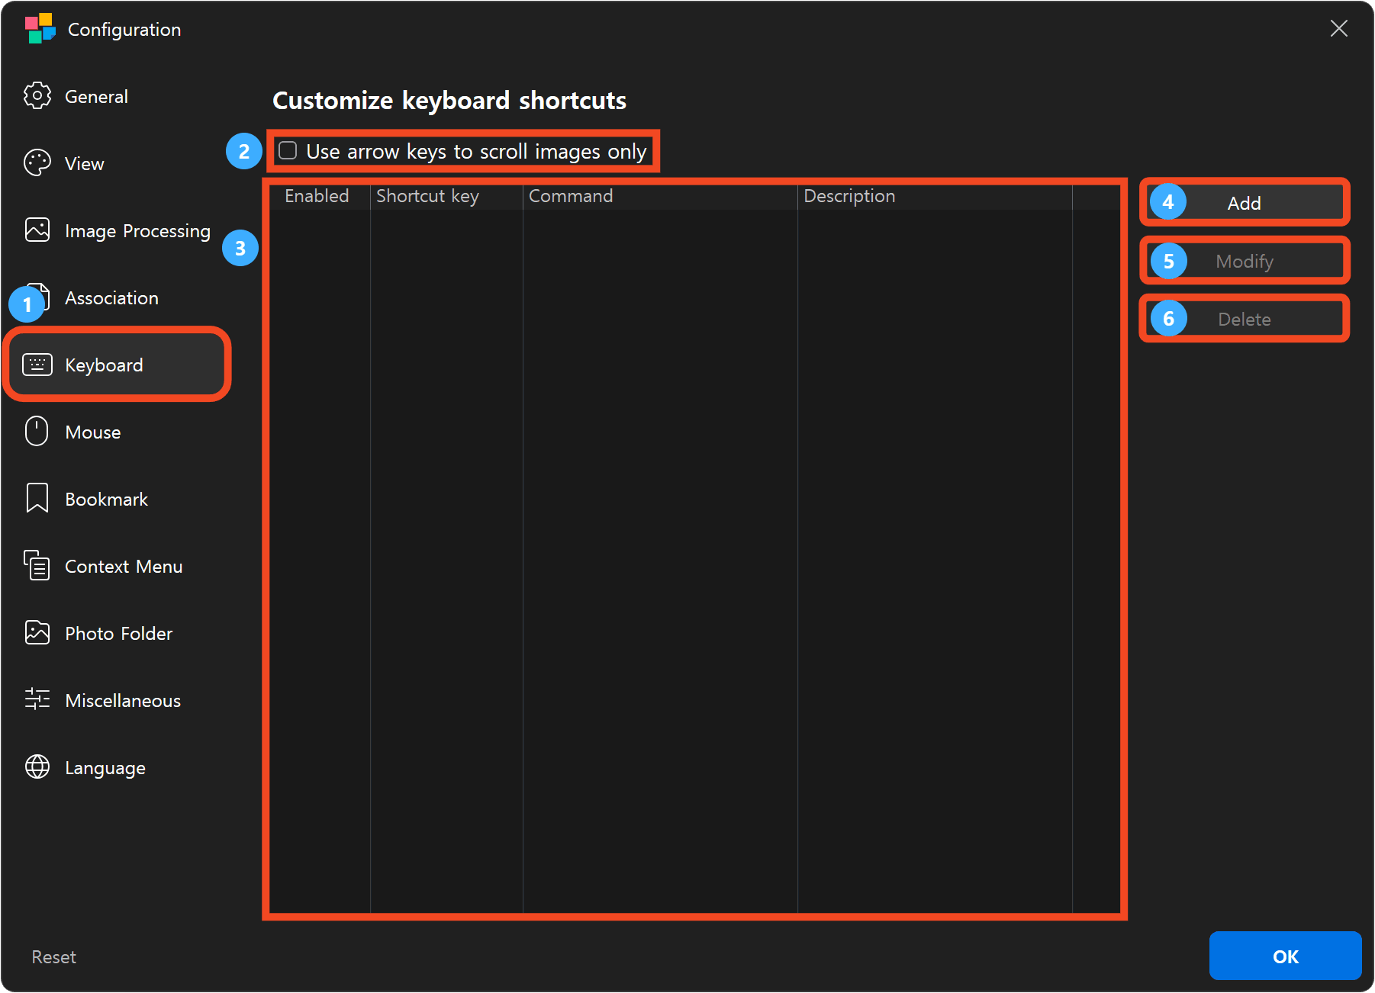Click the Mouse icon in sidebar

pos(37,432)
